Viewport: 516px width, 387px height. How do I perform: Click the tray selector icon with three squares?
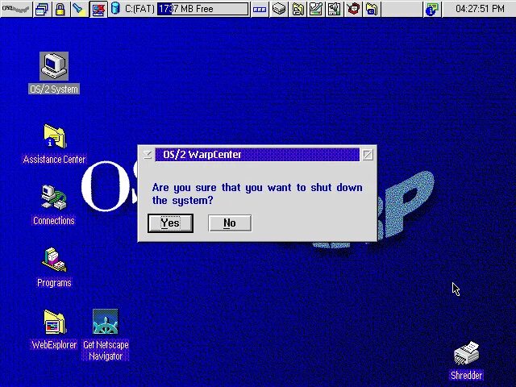[x=260, y=9]
